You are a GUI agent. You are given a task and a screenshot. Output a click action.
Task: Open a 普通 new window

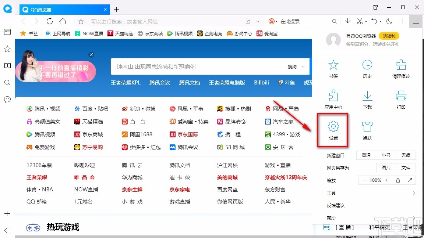[366, 155]
